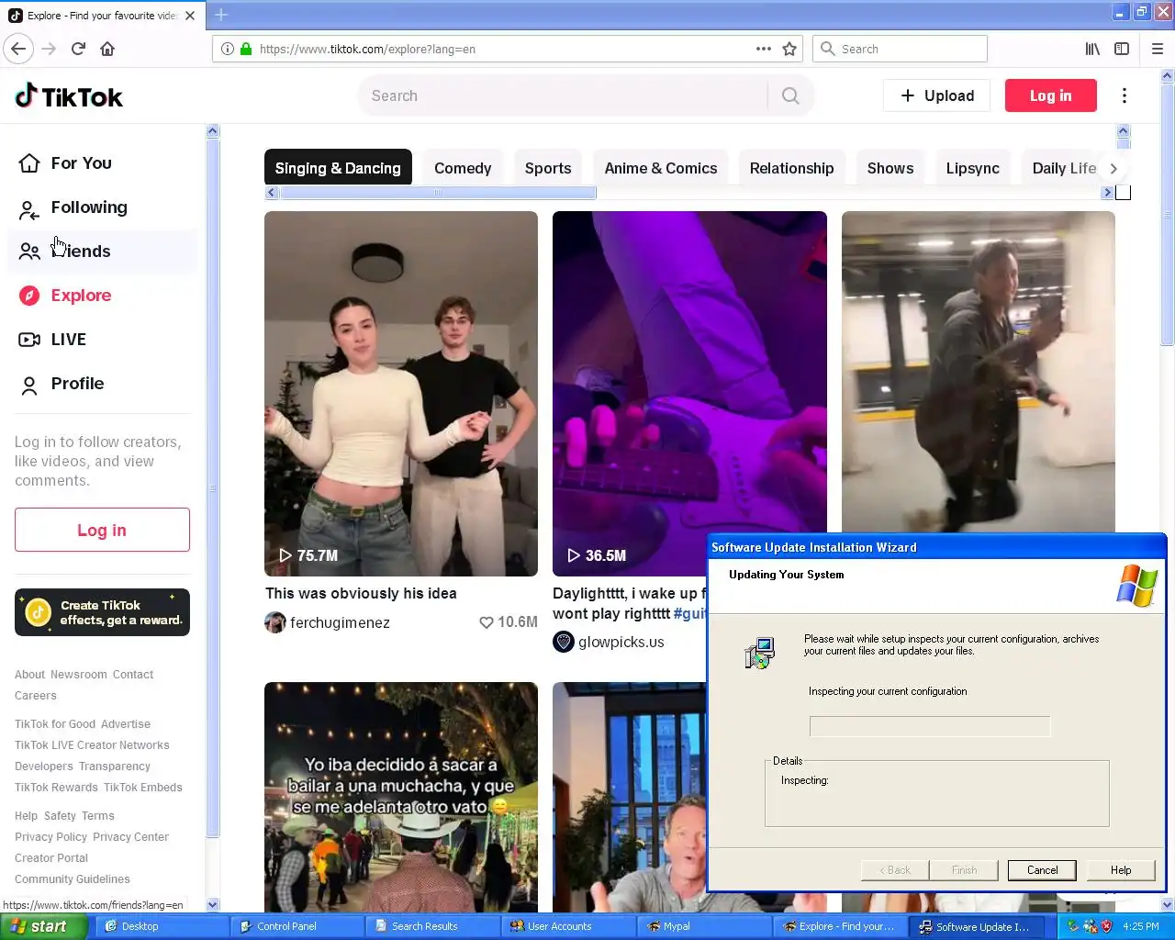This screenshot has height=940, width=1175.
Task: Click the browser Back arrow button
Action: click(18, 49)
